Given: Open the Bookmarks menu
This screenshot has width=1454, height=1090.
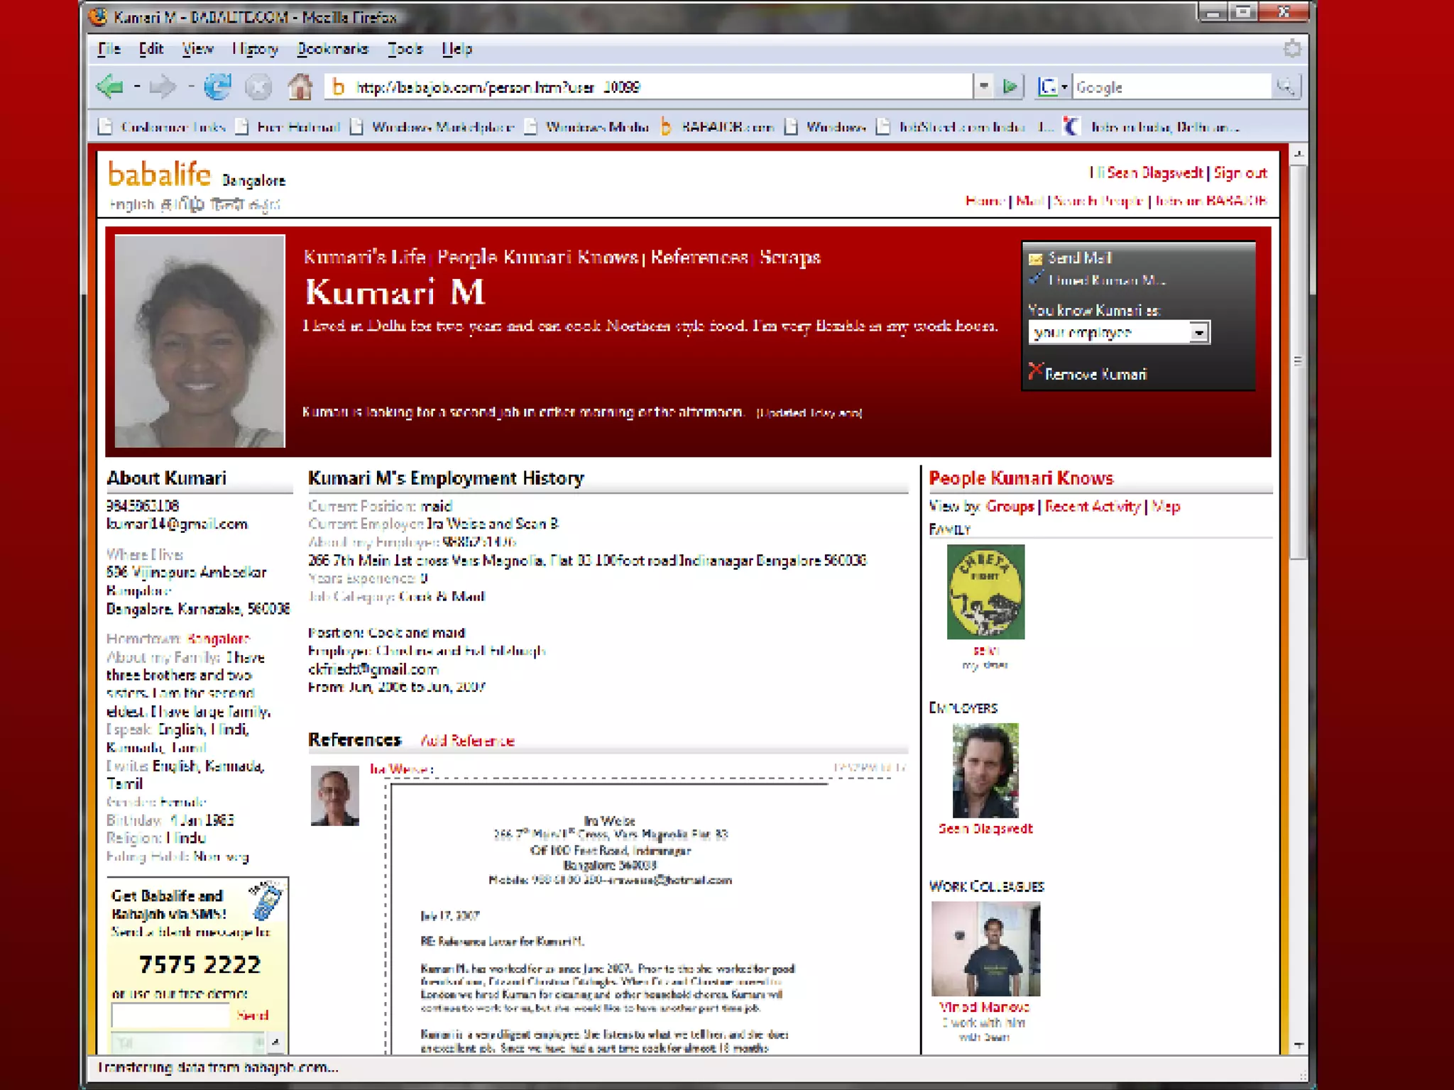Looking at the screenshot, I should (332, 49).
